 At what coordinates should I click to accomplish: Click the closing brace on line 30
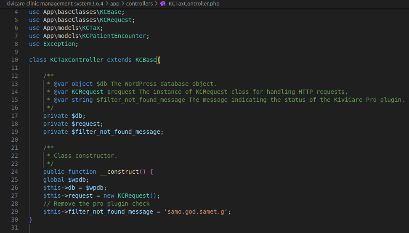click(31, 220)
